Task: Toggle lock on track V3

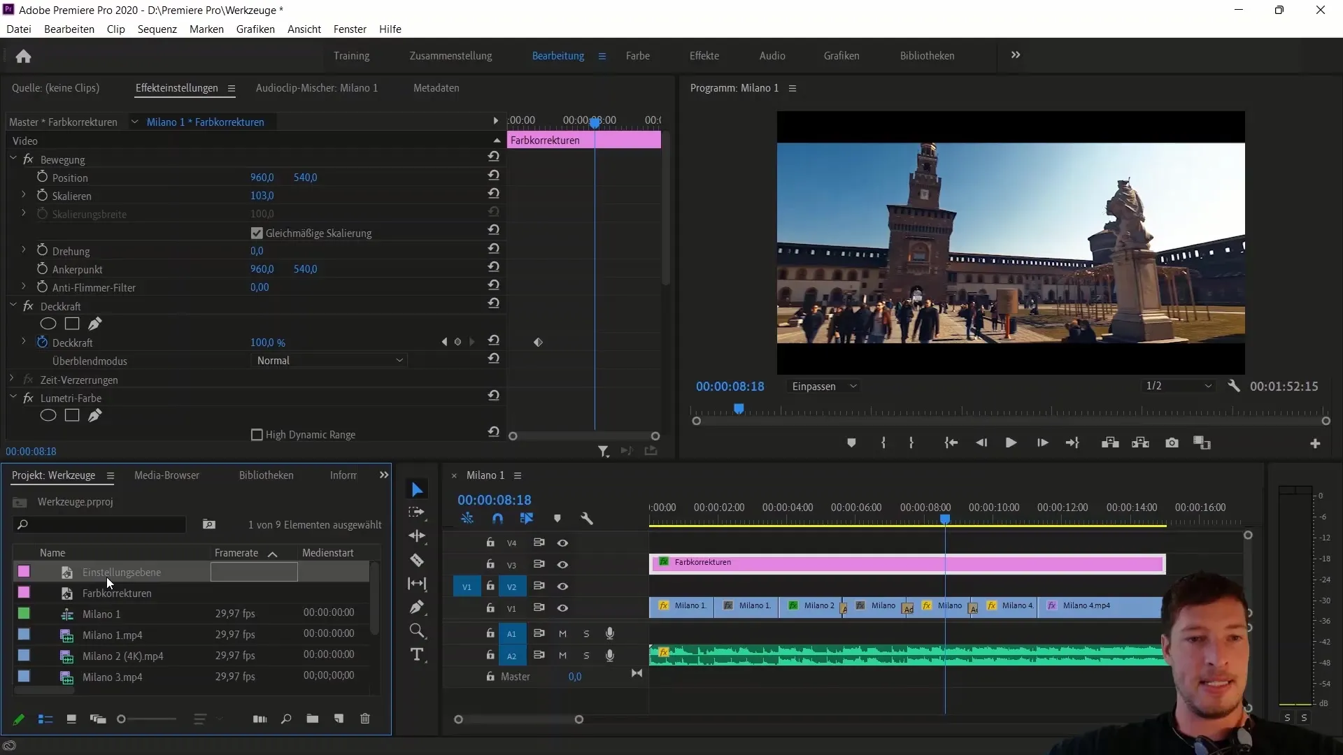Action: 490,564
